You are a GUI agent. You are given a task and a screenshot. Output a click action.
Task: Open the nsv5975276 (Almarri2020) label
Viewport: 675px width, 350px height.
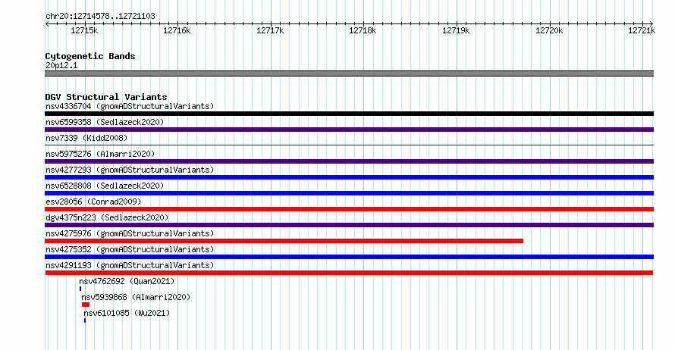[100, 154]
